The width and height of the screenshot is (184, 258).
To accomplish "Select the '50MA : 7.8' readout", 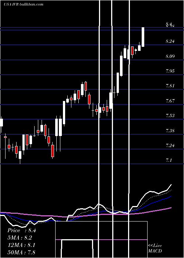I will (x=21, y=252).
